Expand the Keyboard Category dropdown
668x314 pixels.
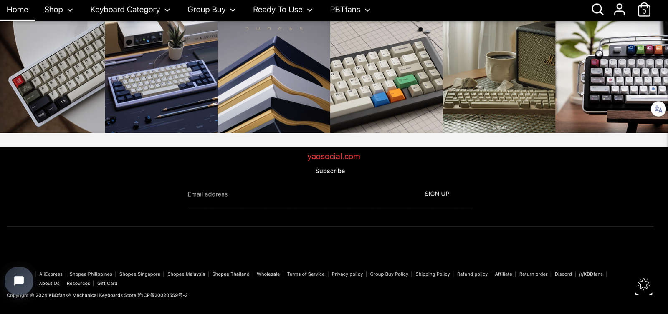pyautogui.click(x=130, y=10)
